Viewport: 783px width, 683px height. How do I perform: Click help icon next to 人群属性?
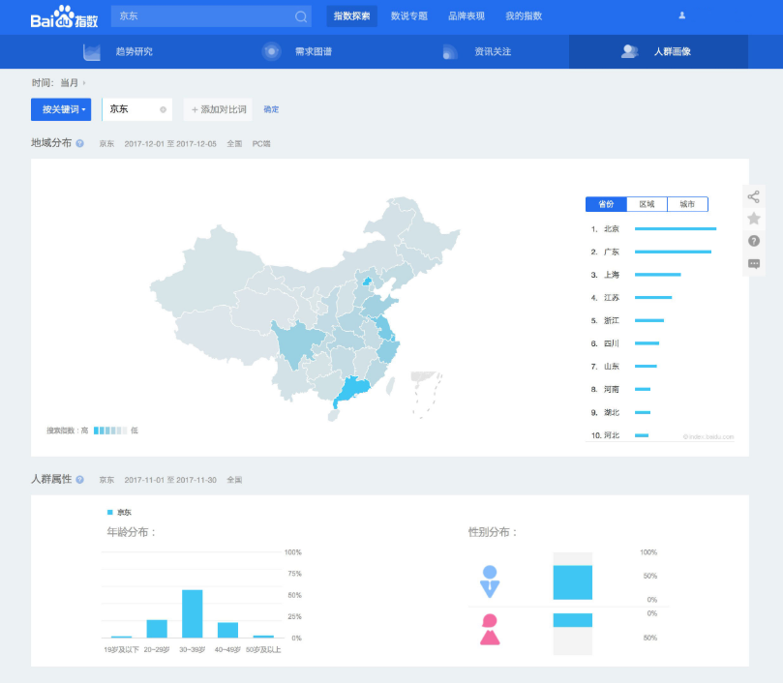point(80,479)
